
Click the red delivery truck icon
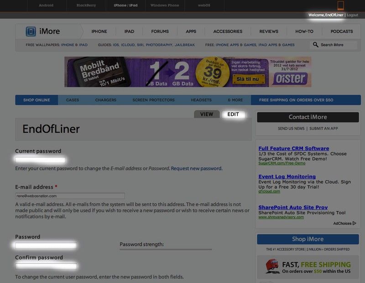click(272, 266)
